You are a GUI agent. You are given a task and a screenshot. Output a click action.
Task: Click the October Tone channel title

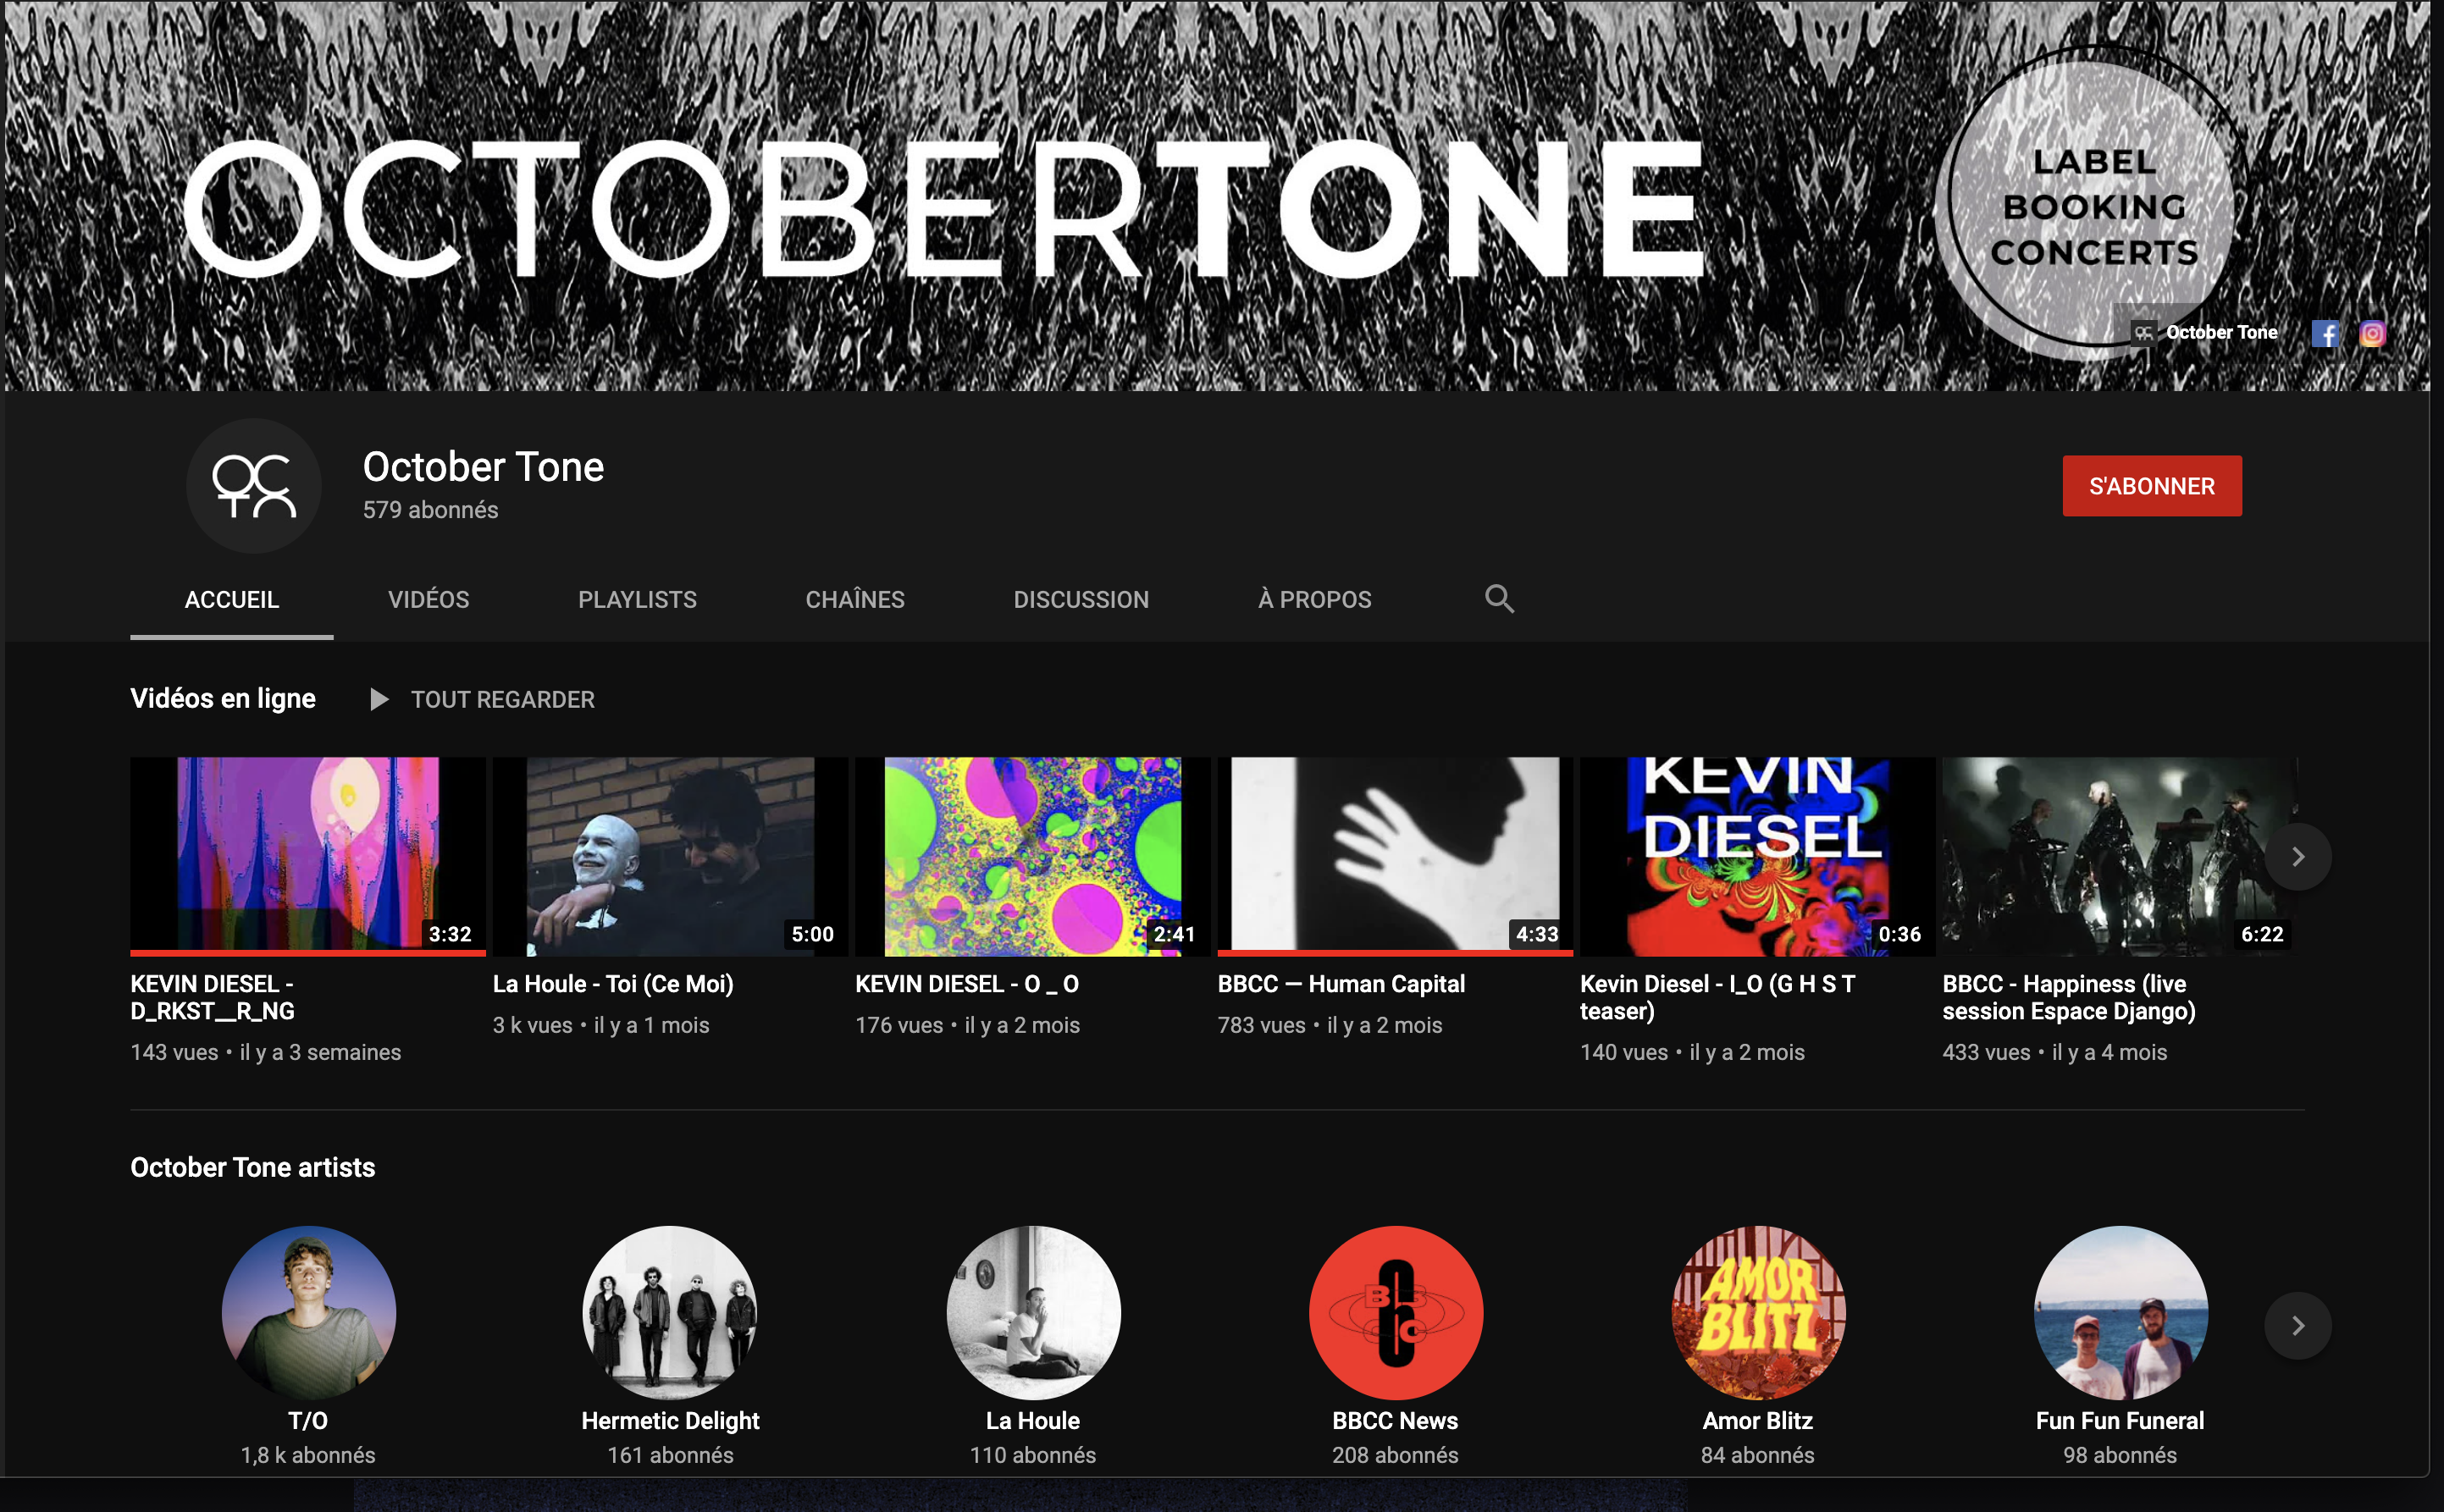(483, 467)
